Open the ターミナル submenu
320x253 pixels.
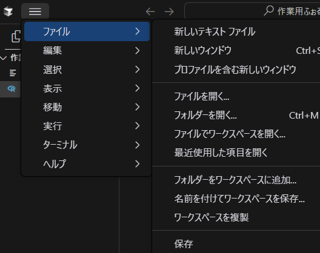(x=87, y=145)
